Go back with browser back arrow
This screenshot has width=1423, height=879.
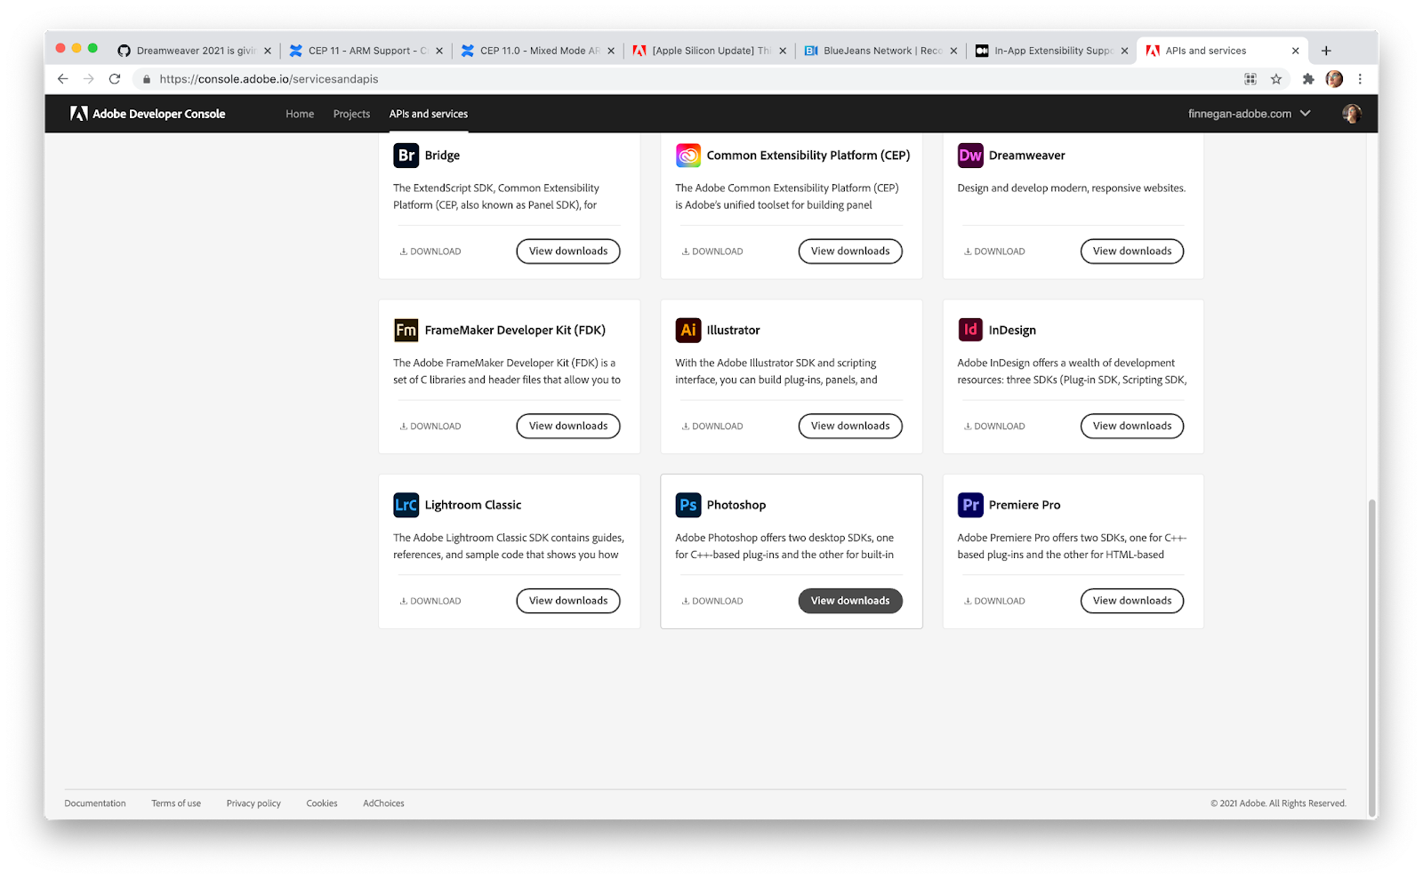pos(62,79)
